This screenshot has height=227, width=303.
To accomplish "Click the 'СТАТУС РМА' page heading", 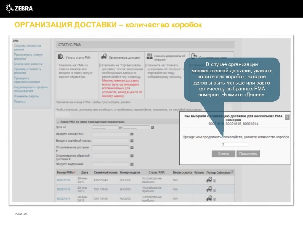I will coord(69,45).
